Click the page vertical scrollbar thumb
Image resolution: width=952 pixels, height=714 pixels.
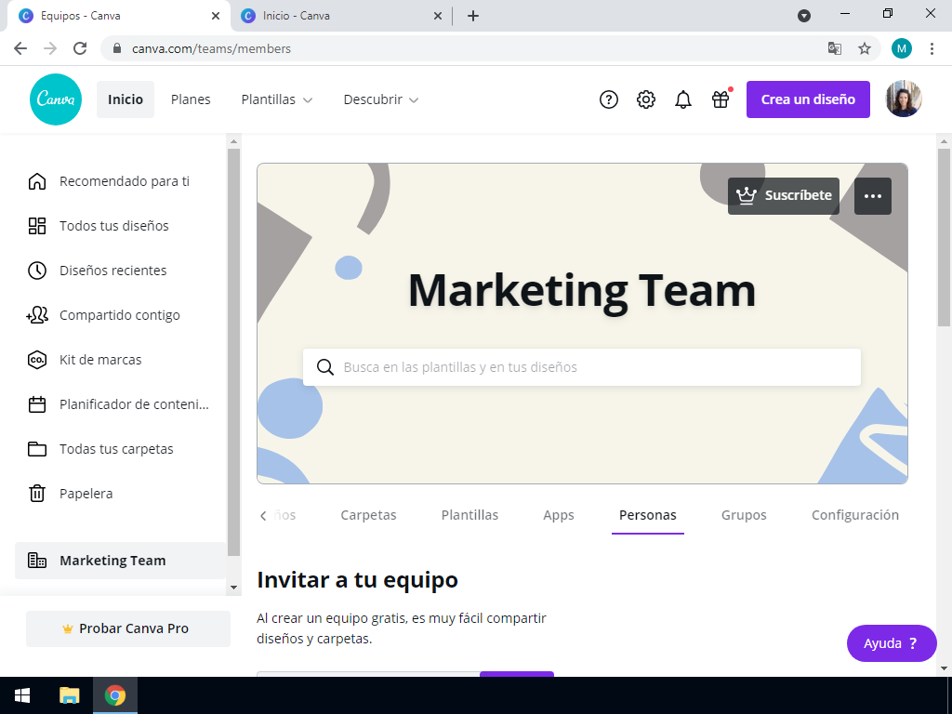pos(944,237)
